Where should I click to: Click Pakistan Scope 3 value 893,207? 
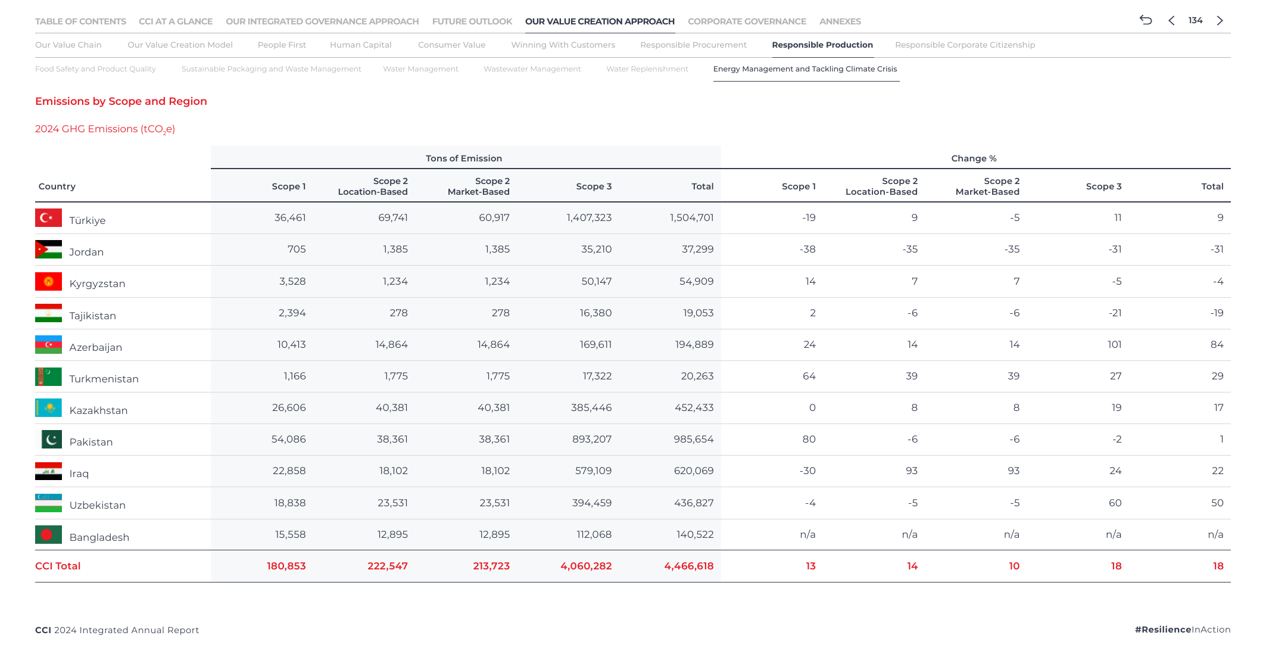tap(592, 439)
